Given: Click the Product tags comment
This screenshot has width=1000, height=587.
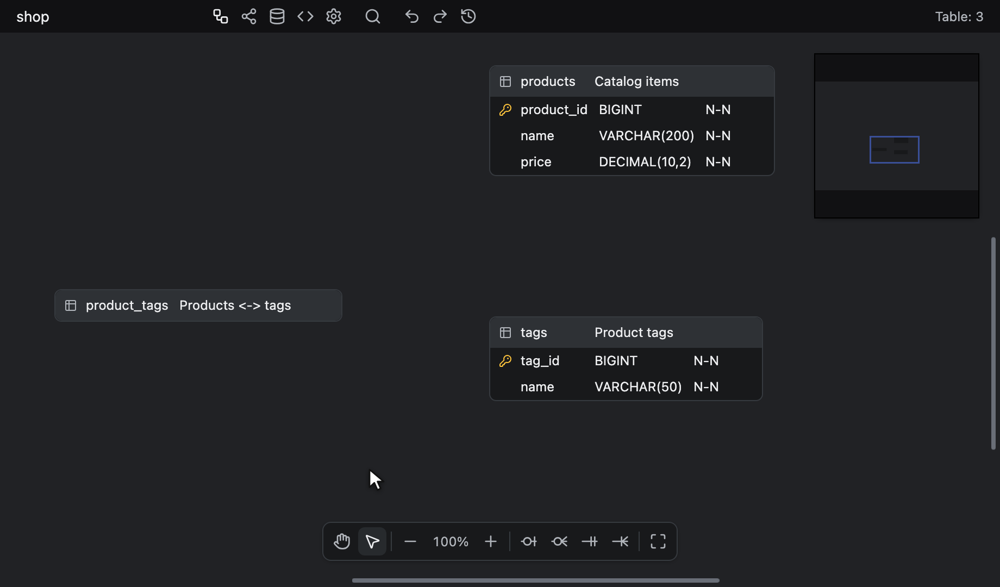Looking at the screenshot, I should pos(634,333).
